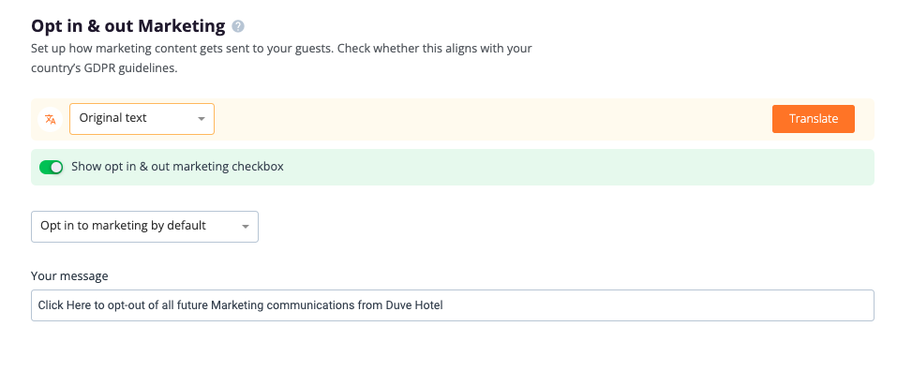This screenshot has height=371, width=912.
Task: Disable the opt in & out marketing toggle
Action: click(x=52, y=168)
